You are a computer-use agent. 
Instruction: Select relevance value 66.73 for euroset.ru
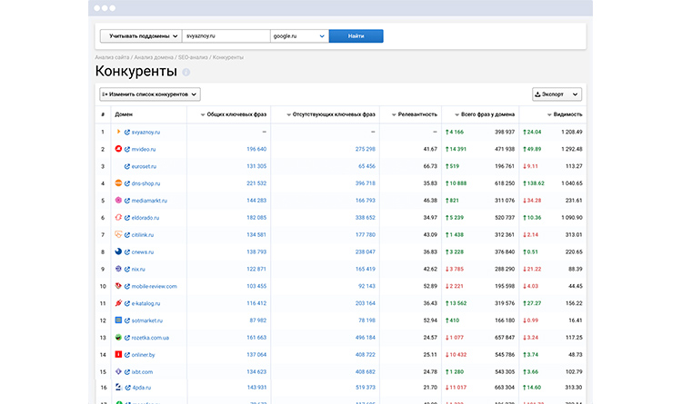430,166
